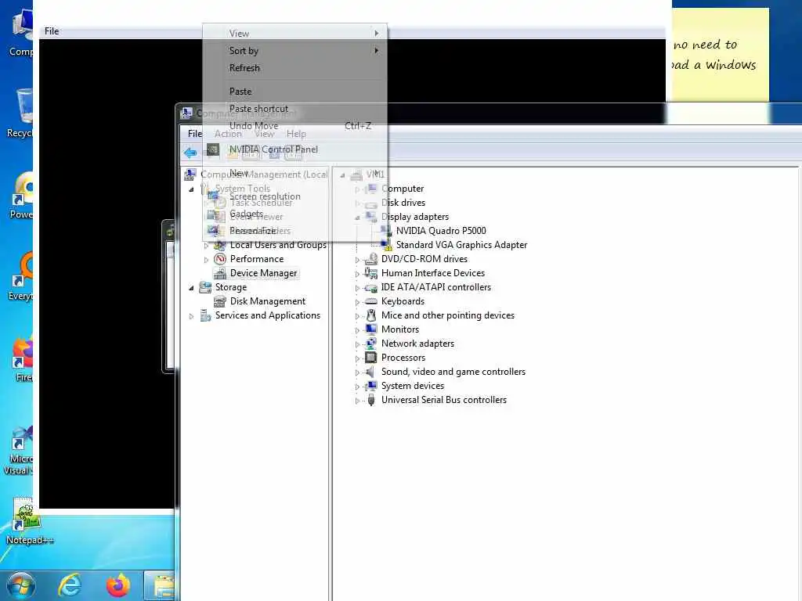Open the File menu of the background window
The image size is (802, 601).
52,31
